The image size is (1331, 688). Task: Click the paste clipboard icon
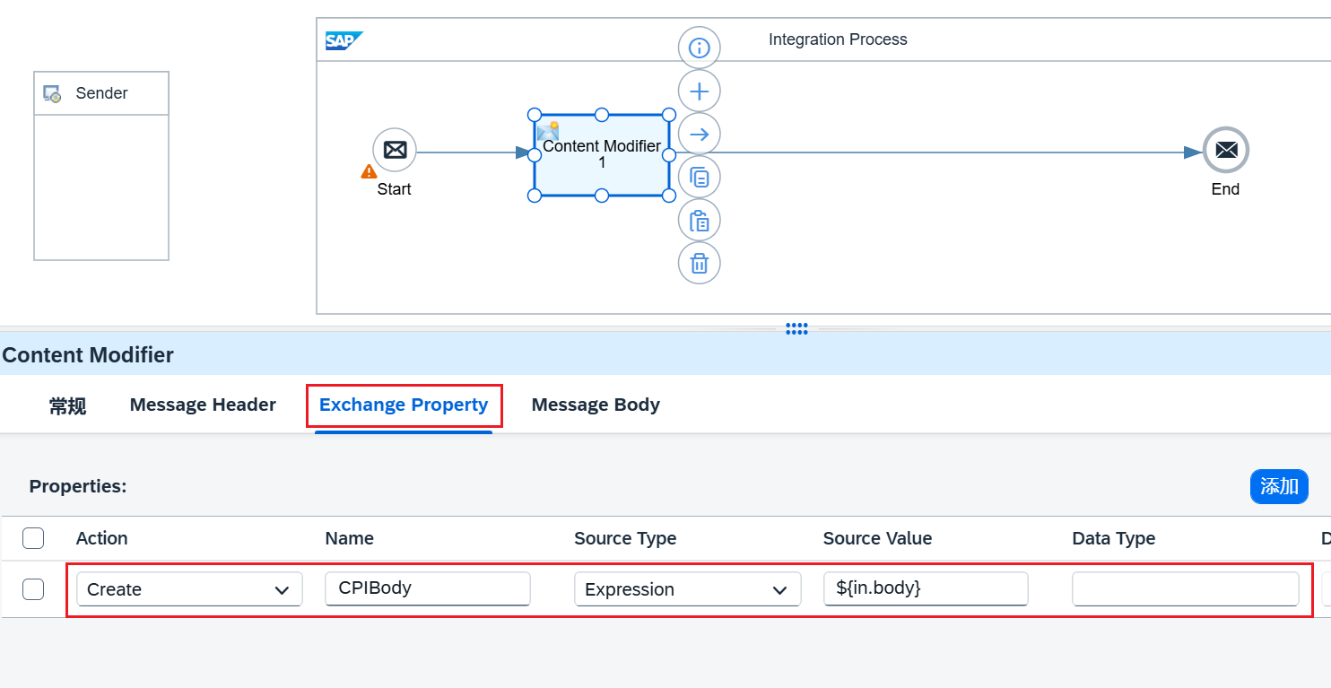(x=699, y=221)
